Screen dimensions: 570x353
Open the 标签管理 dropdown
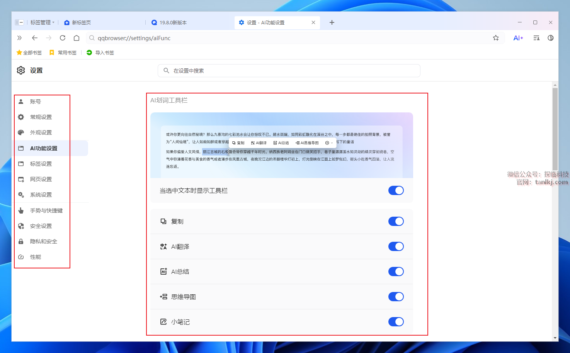click(x=42, y=22)
